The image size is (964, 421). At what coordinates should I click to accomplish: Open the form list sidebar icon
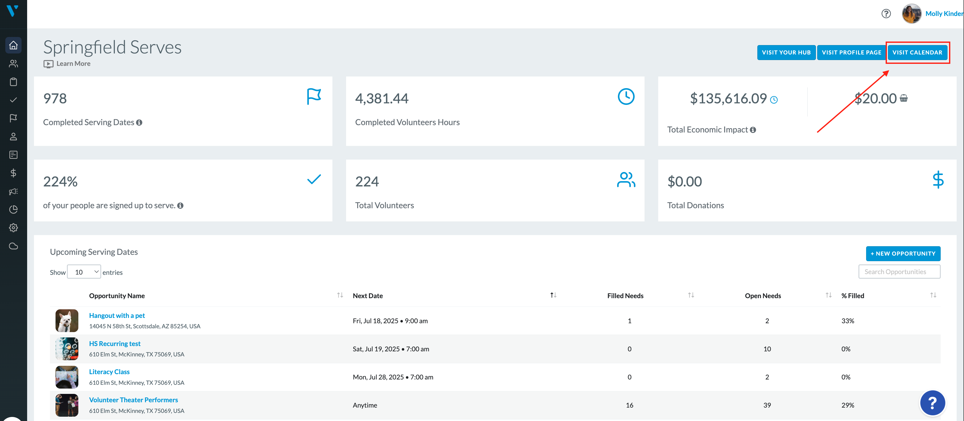(x=13, y=155)
